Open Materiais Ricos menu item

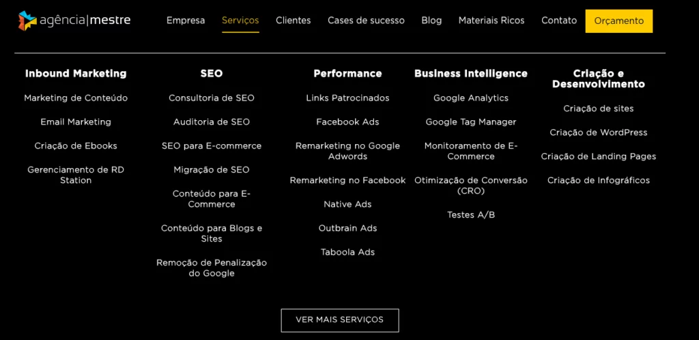(x=491, y=20)
